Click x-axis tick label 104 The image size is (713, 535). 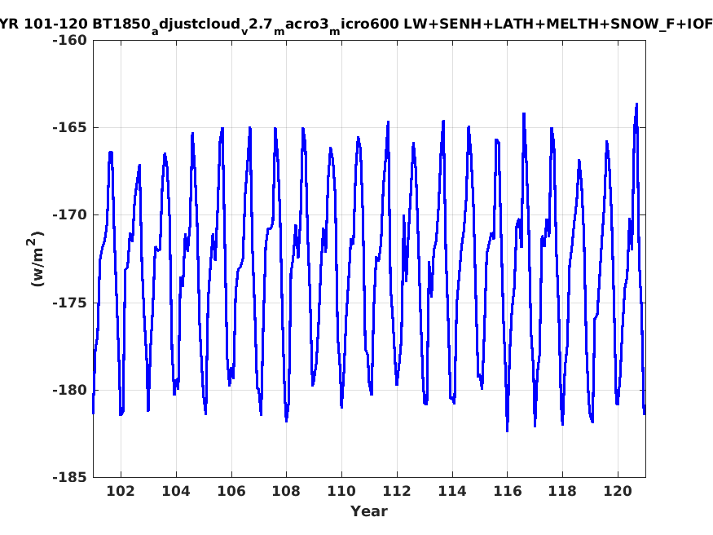tap(176, 491)
